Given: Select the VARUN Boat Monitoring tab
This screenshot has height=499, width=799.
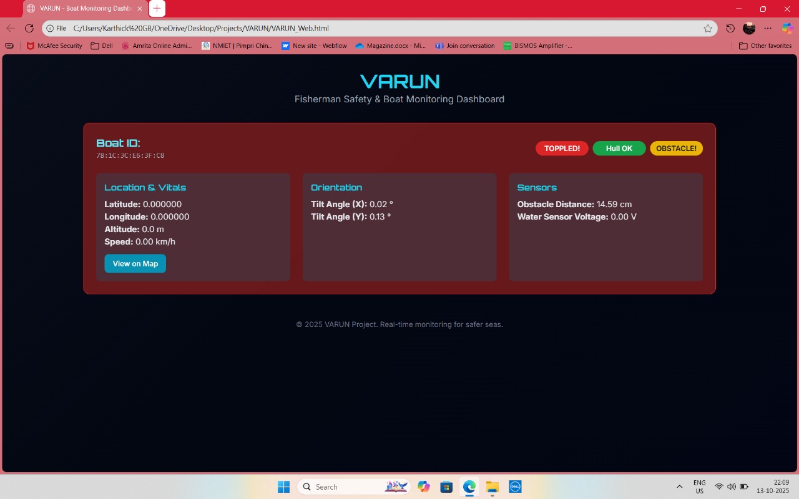Looking at the screenshot, I should tap(81, 9).
